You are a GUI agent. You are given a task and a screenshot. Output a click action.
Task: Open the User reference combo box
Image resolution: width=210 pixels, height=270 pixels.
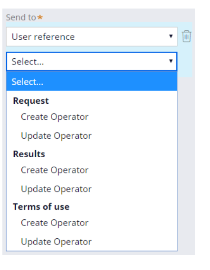pos(92,36)
